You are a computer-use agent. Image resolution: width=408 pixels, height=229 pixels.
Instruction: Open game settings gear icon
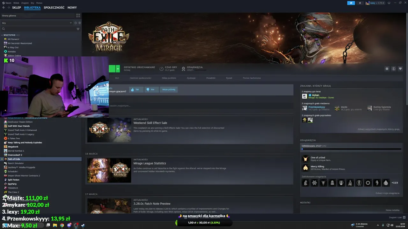click(387, 69)
